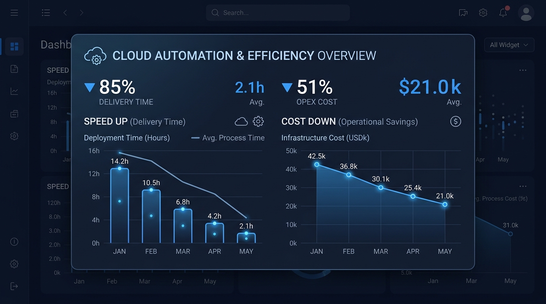
Task: Click the 36.8k data point for FEB
Action: click(349, 175)
